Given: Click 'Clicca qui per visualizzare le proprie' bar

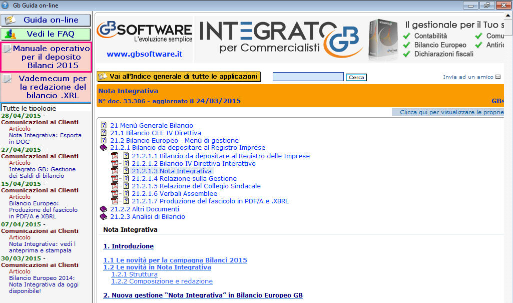Looking at the screenshot, I should click(x=448, y=112).
